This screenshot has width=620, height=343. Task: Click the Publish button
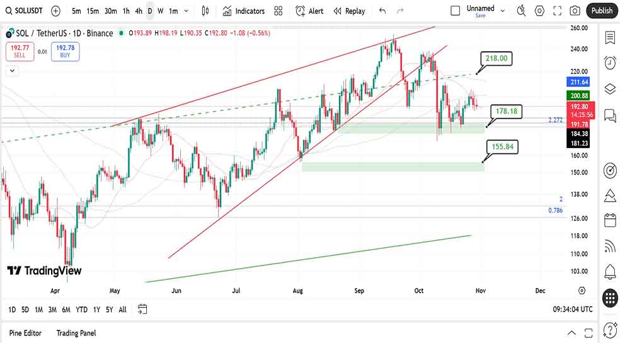(601, 11)
